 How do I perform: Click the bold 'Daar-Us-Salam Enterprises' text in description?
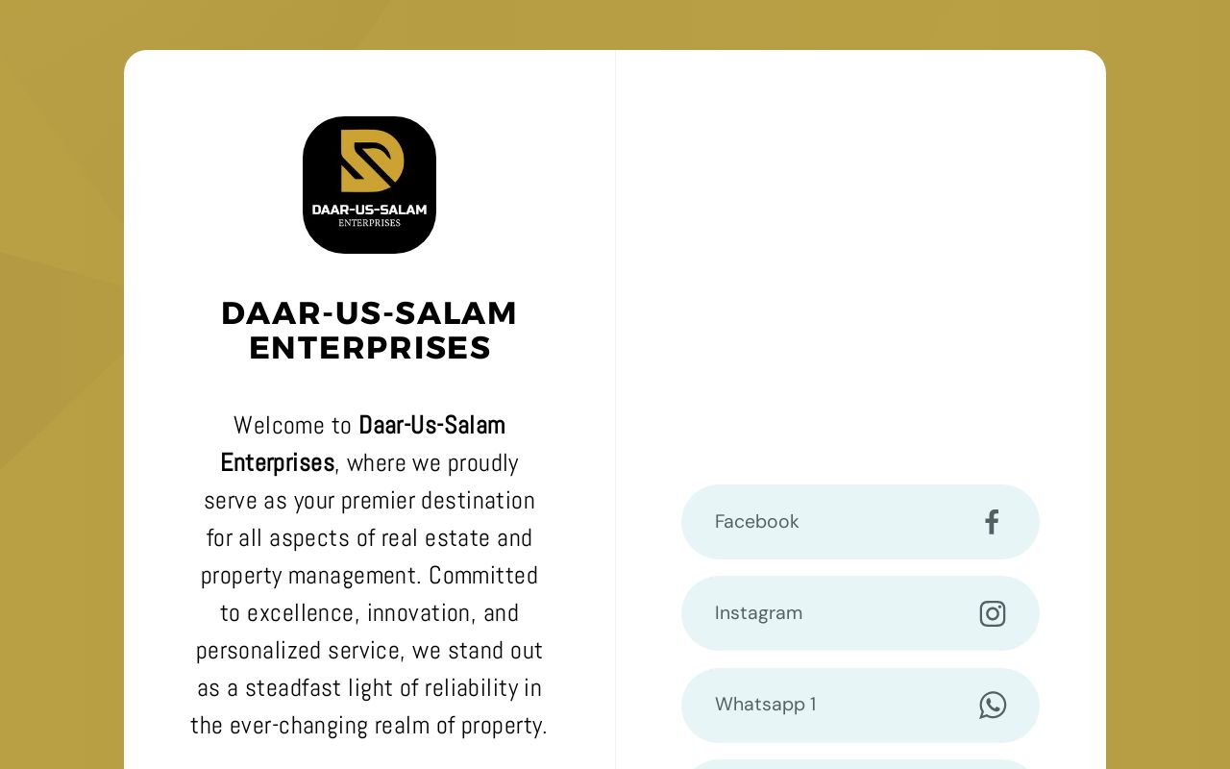[x=362, y=443]
